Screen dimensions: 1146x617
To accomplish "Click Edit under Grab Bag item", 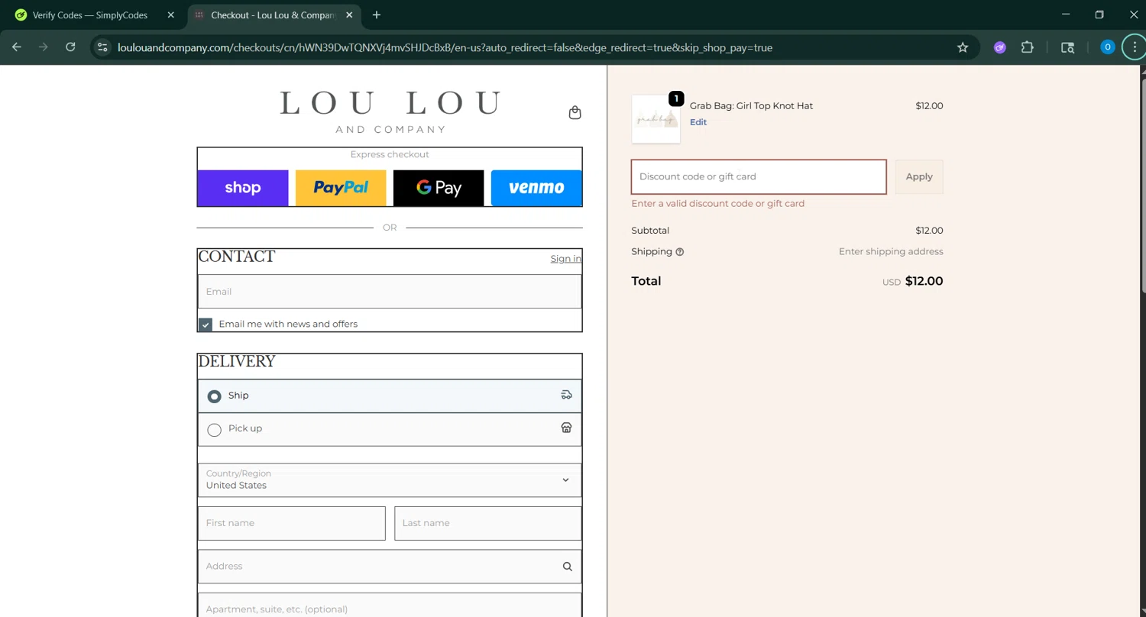I will 698,122.
